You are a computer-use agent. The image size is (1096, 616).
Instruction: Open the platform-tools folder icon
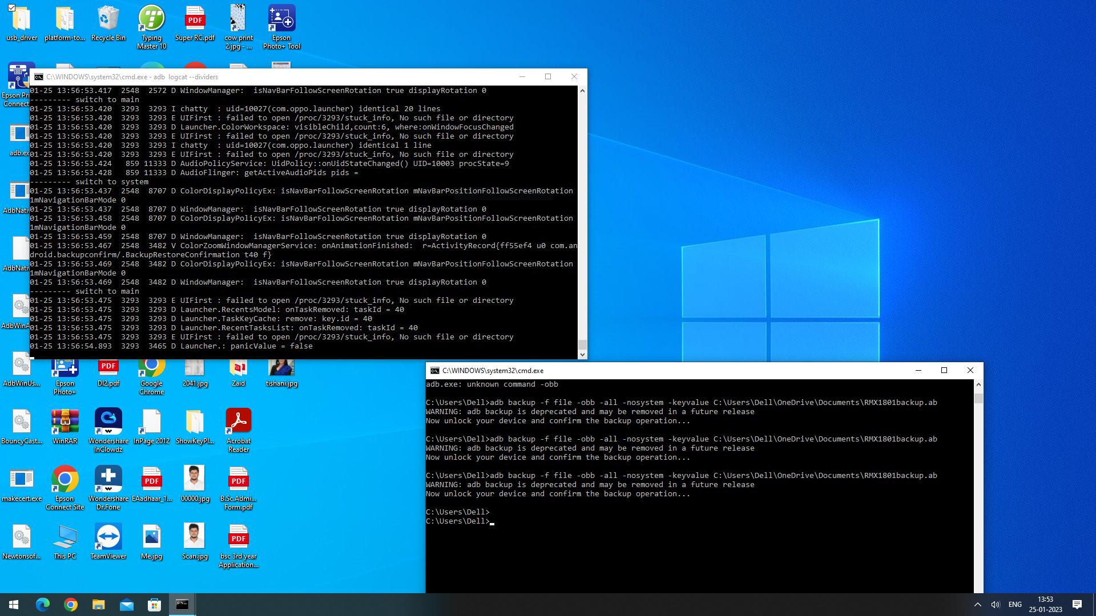pyautogui.click(x=65, y=24)
